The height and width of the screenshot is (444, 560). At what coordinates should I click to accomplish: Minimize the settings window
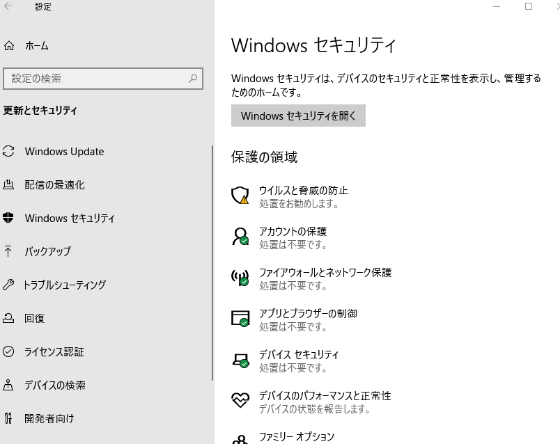[497, 6]
